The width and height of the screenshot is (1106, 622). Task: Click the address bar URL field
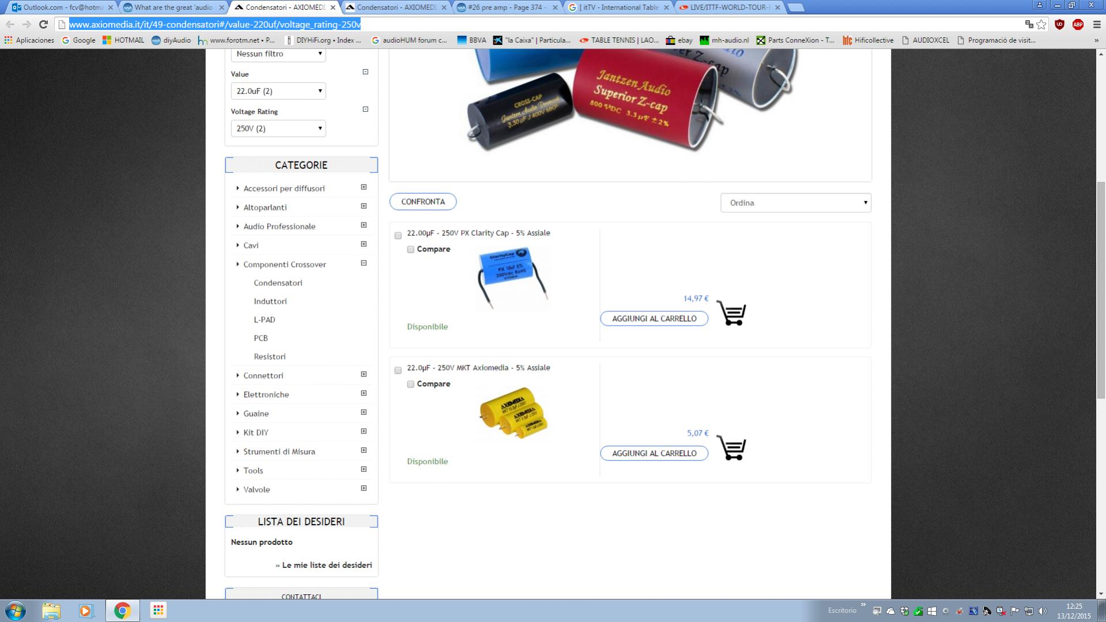coord(542,24)
